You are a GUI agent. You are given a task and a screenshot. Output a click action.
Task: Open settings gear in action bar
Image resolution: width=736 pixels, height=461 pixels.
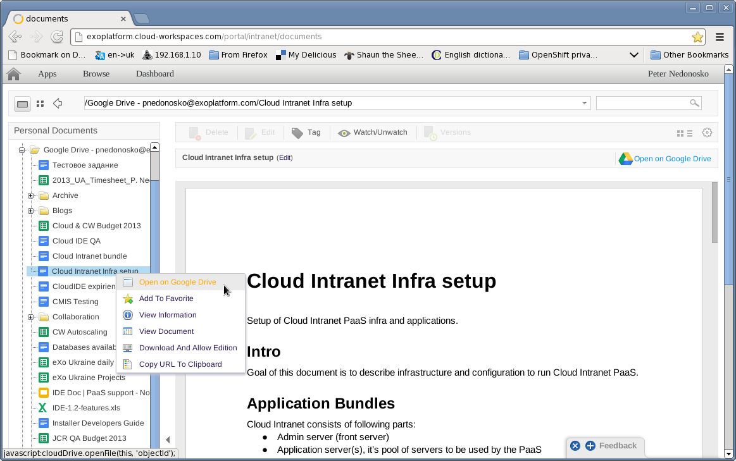coord(707,133)
